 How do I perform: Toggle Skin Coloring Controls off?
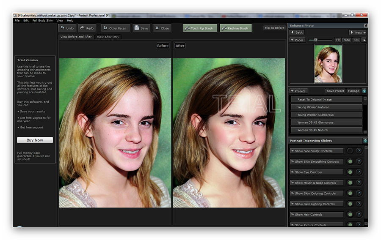click(350, 193)
